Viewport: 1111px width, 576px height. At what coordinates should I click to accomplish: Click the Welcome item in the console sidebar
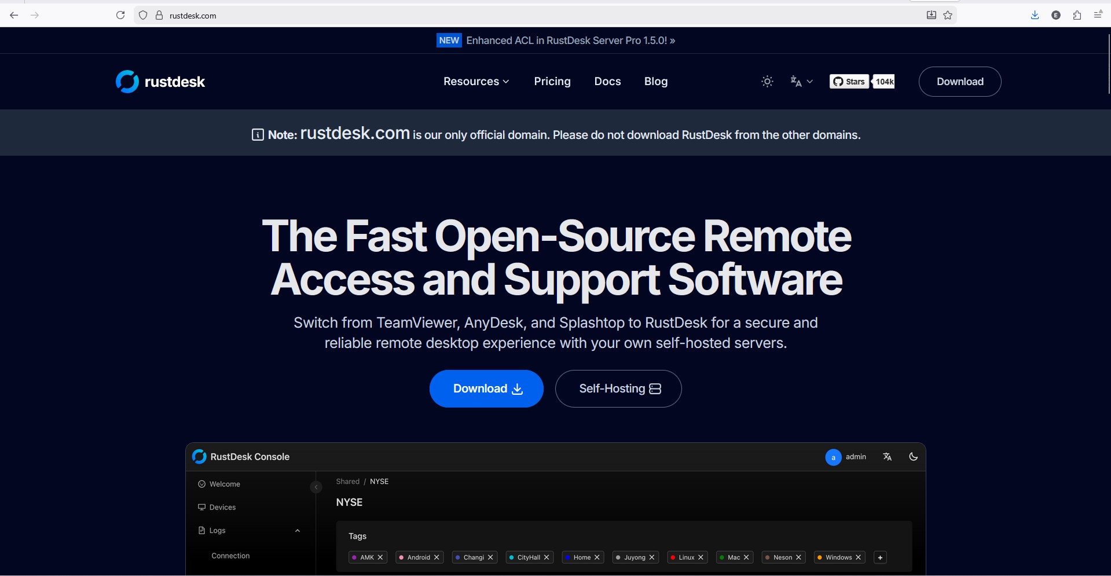click(x=224, y=484)
